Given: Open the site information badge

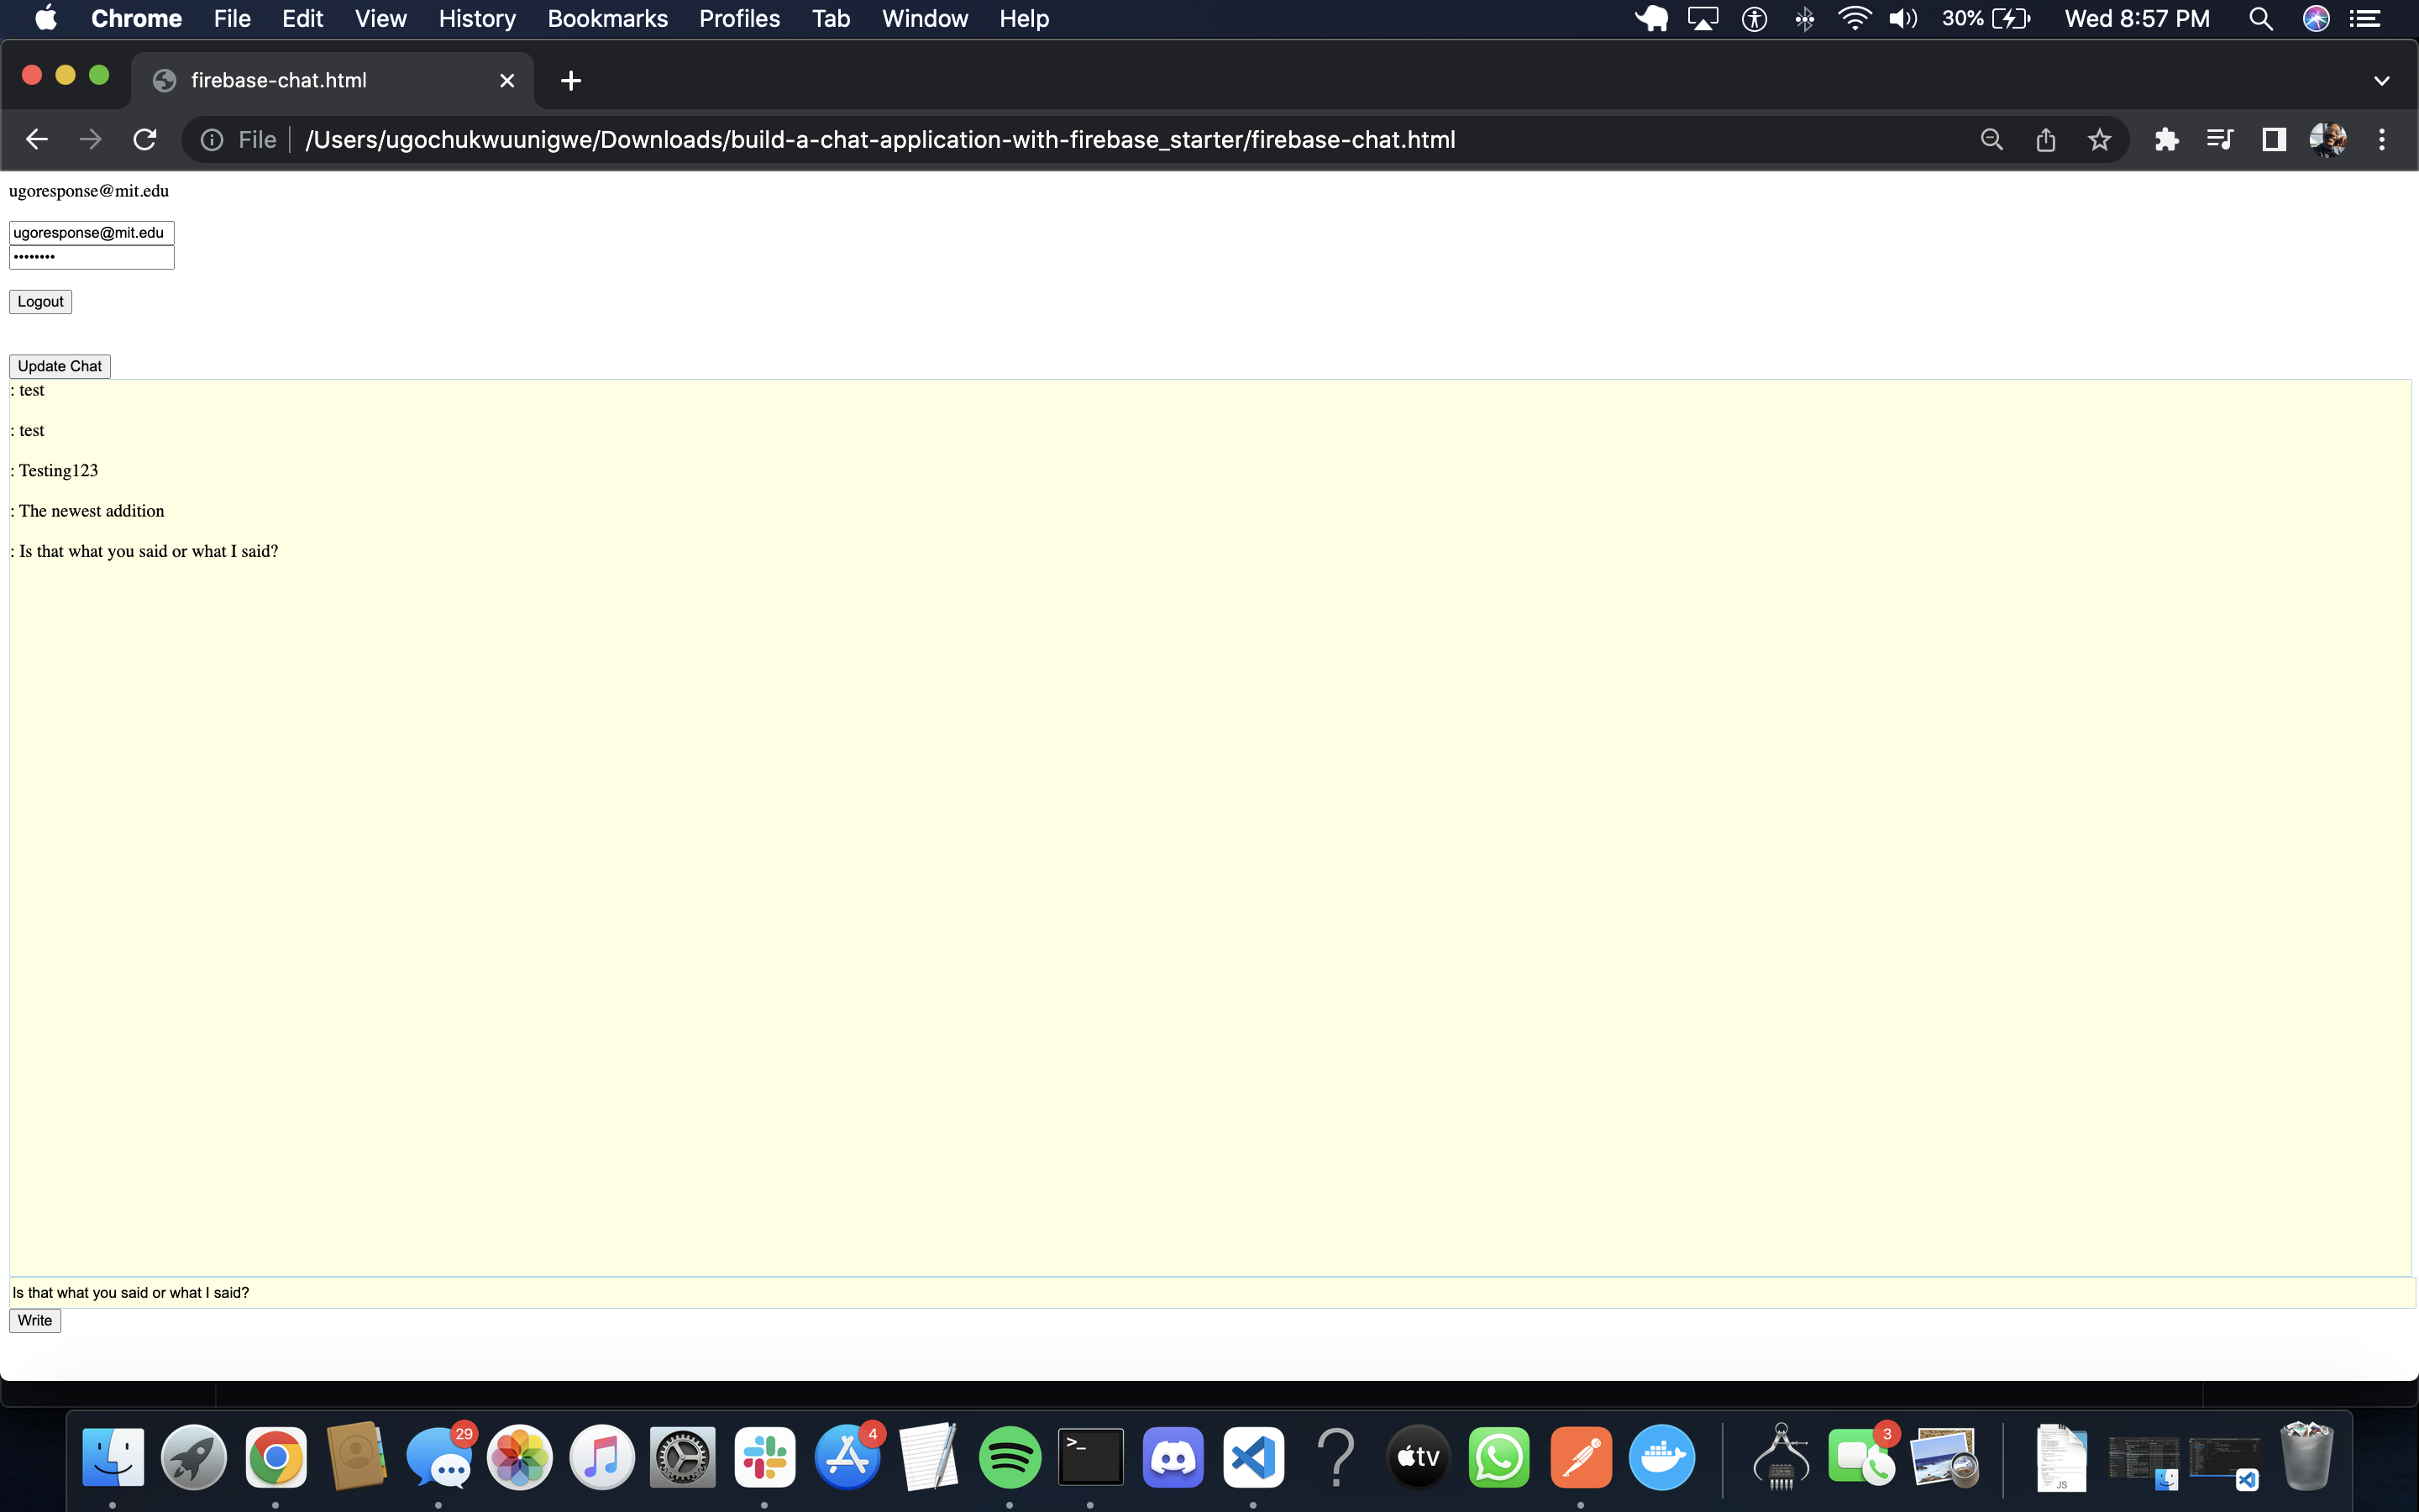Looking at the screenshot, I should [212, 139].
